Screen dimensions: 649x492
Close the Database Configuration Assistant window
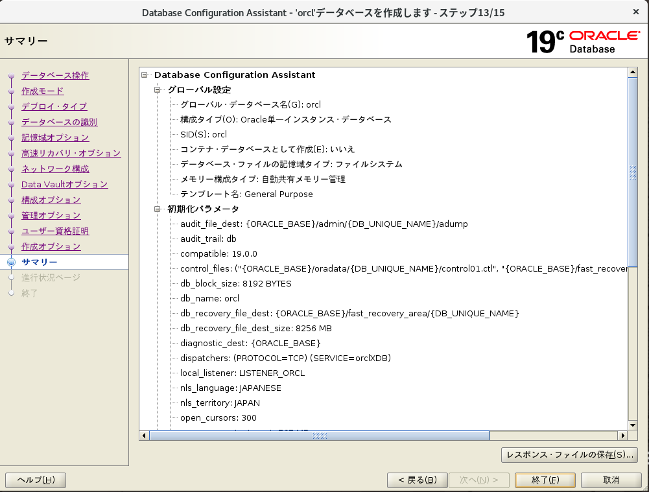(636, 12)
